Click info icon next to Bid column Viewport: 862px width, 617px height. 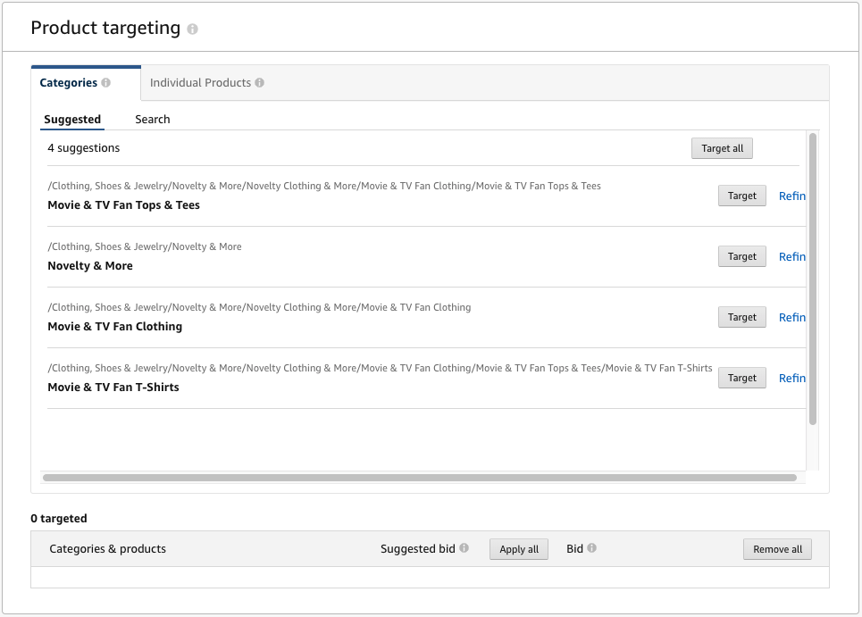tap(591, 548)
